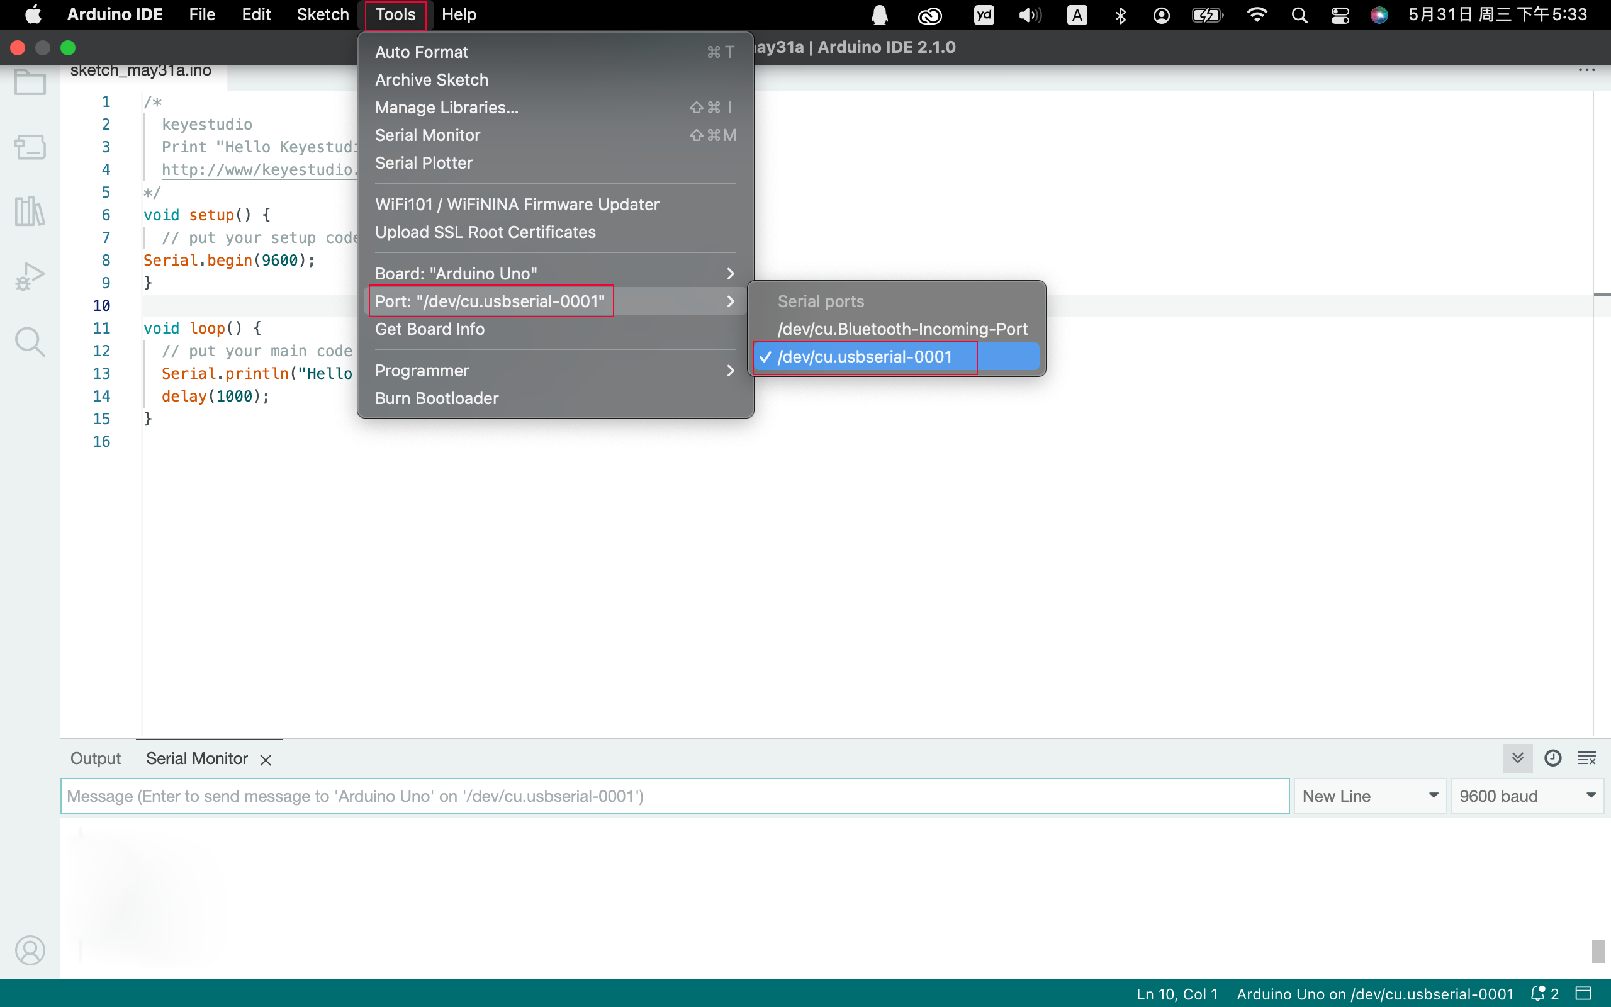Open the File menu

tap(202, 14)
